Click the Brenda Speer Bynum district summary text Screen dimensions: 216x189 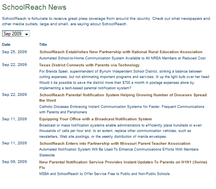coord(125,80)
